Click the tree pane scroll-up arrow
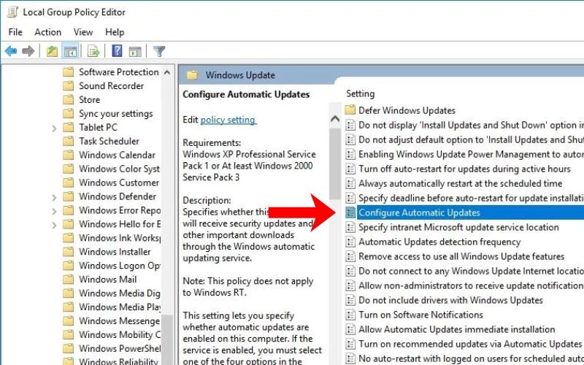Image resolution: width=584 pixels, height=365 pixels. click(167, 72)
